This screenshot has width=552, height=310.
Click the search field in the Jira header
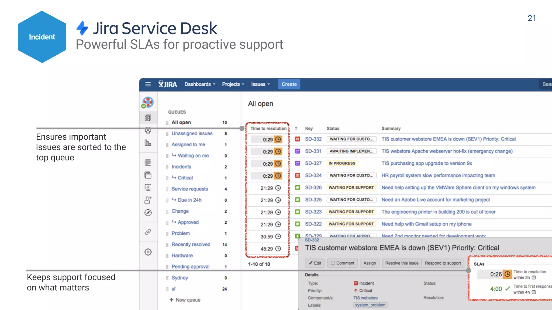pyautogui.click(x=546, y=84)
